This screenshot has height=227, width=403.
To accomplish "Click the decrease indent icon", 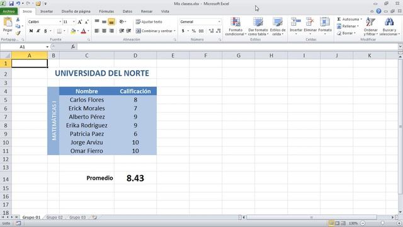I will coord(122,31).
